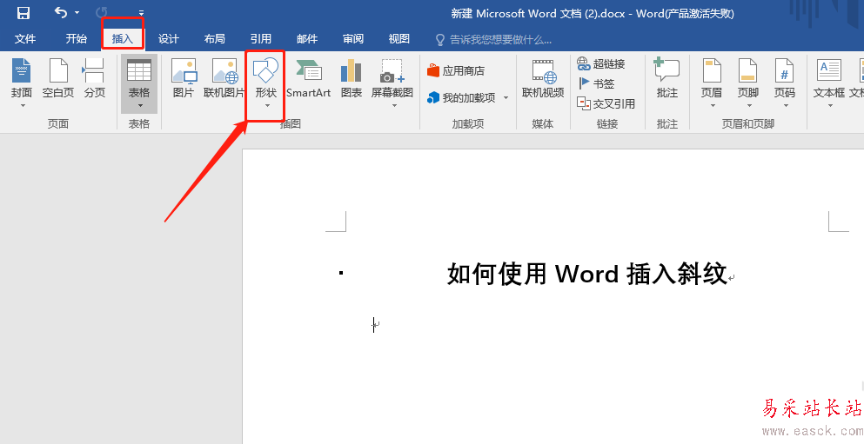864x444 pixels.
Task: Open the 页脚 footer menu
Action: pyautogui.click(x=747, y=83)
